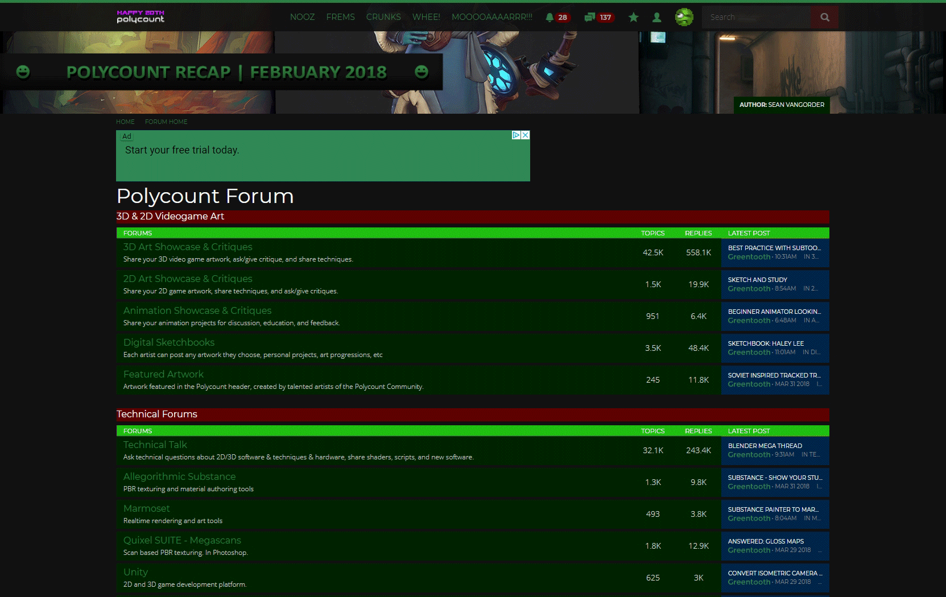Screen dimensions: 946x597
Task: Open 3D Art Showcase & Critiques forum
Action: 188,247
